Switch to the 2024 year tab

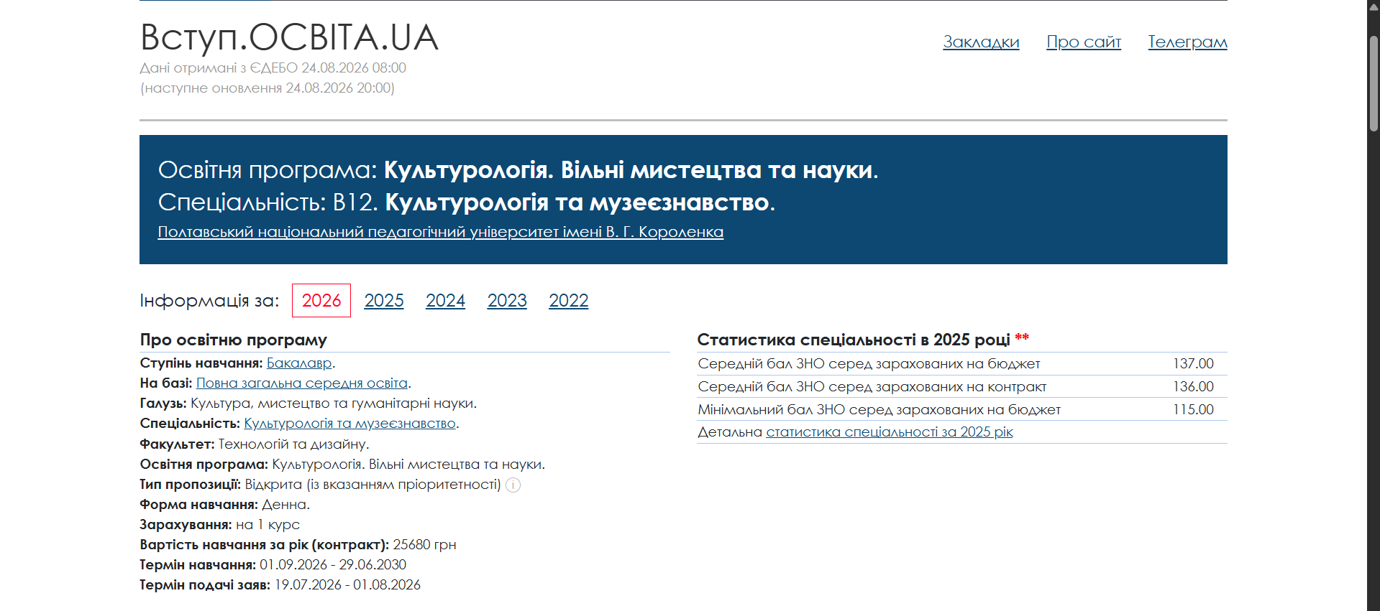[445, 300]
